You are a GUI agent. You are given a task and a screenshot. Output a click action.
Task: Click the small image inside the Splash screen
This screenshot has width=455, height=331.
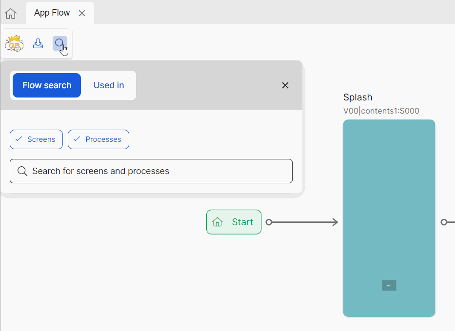pos(389,285)
